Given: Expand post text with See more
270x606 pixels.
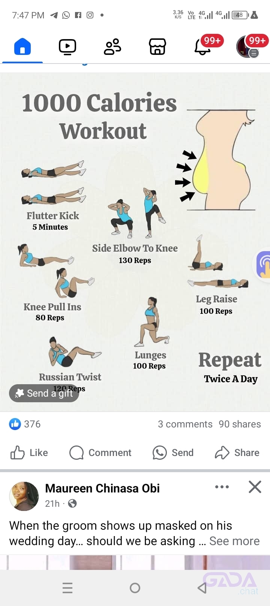Looking at the screenshot, I should [x=234, y=541].
